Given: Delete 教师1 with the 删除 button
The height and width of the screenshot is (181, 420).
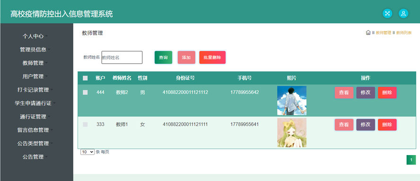Looking at the screenshot, I should click(x=387, y=124).
